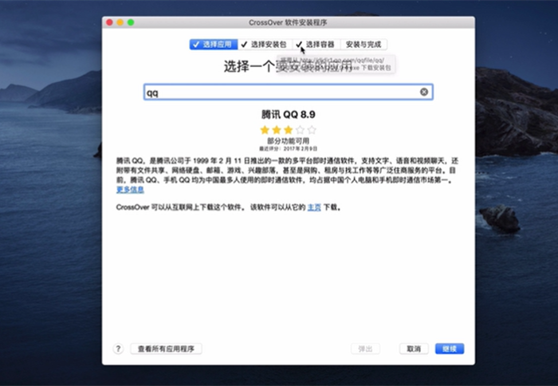Click the three-star rating display
558x386 pixels.
[289, 130]
